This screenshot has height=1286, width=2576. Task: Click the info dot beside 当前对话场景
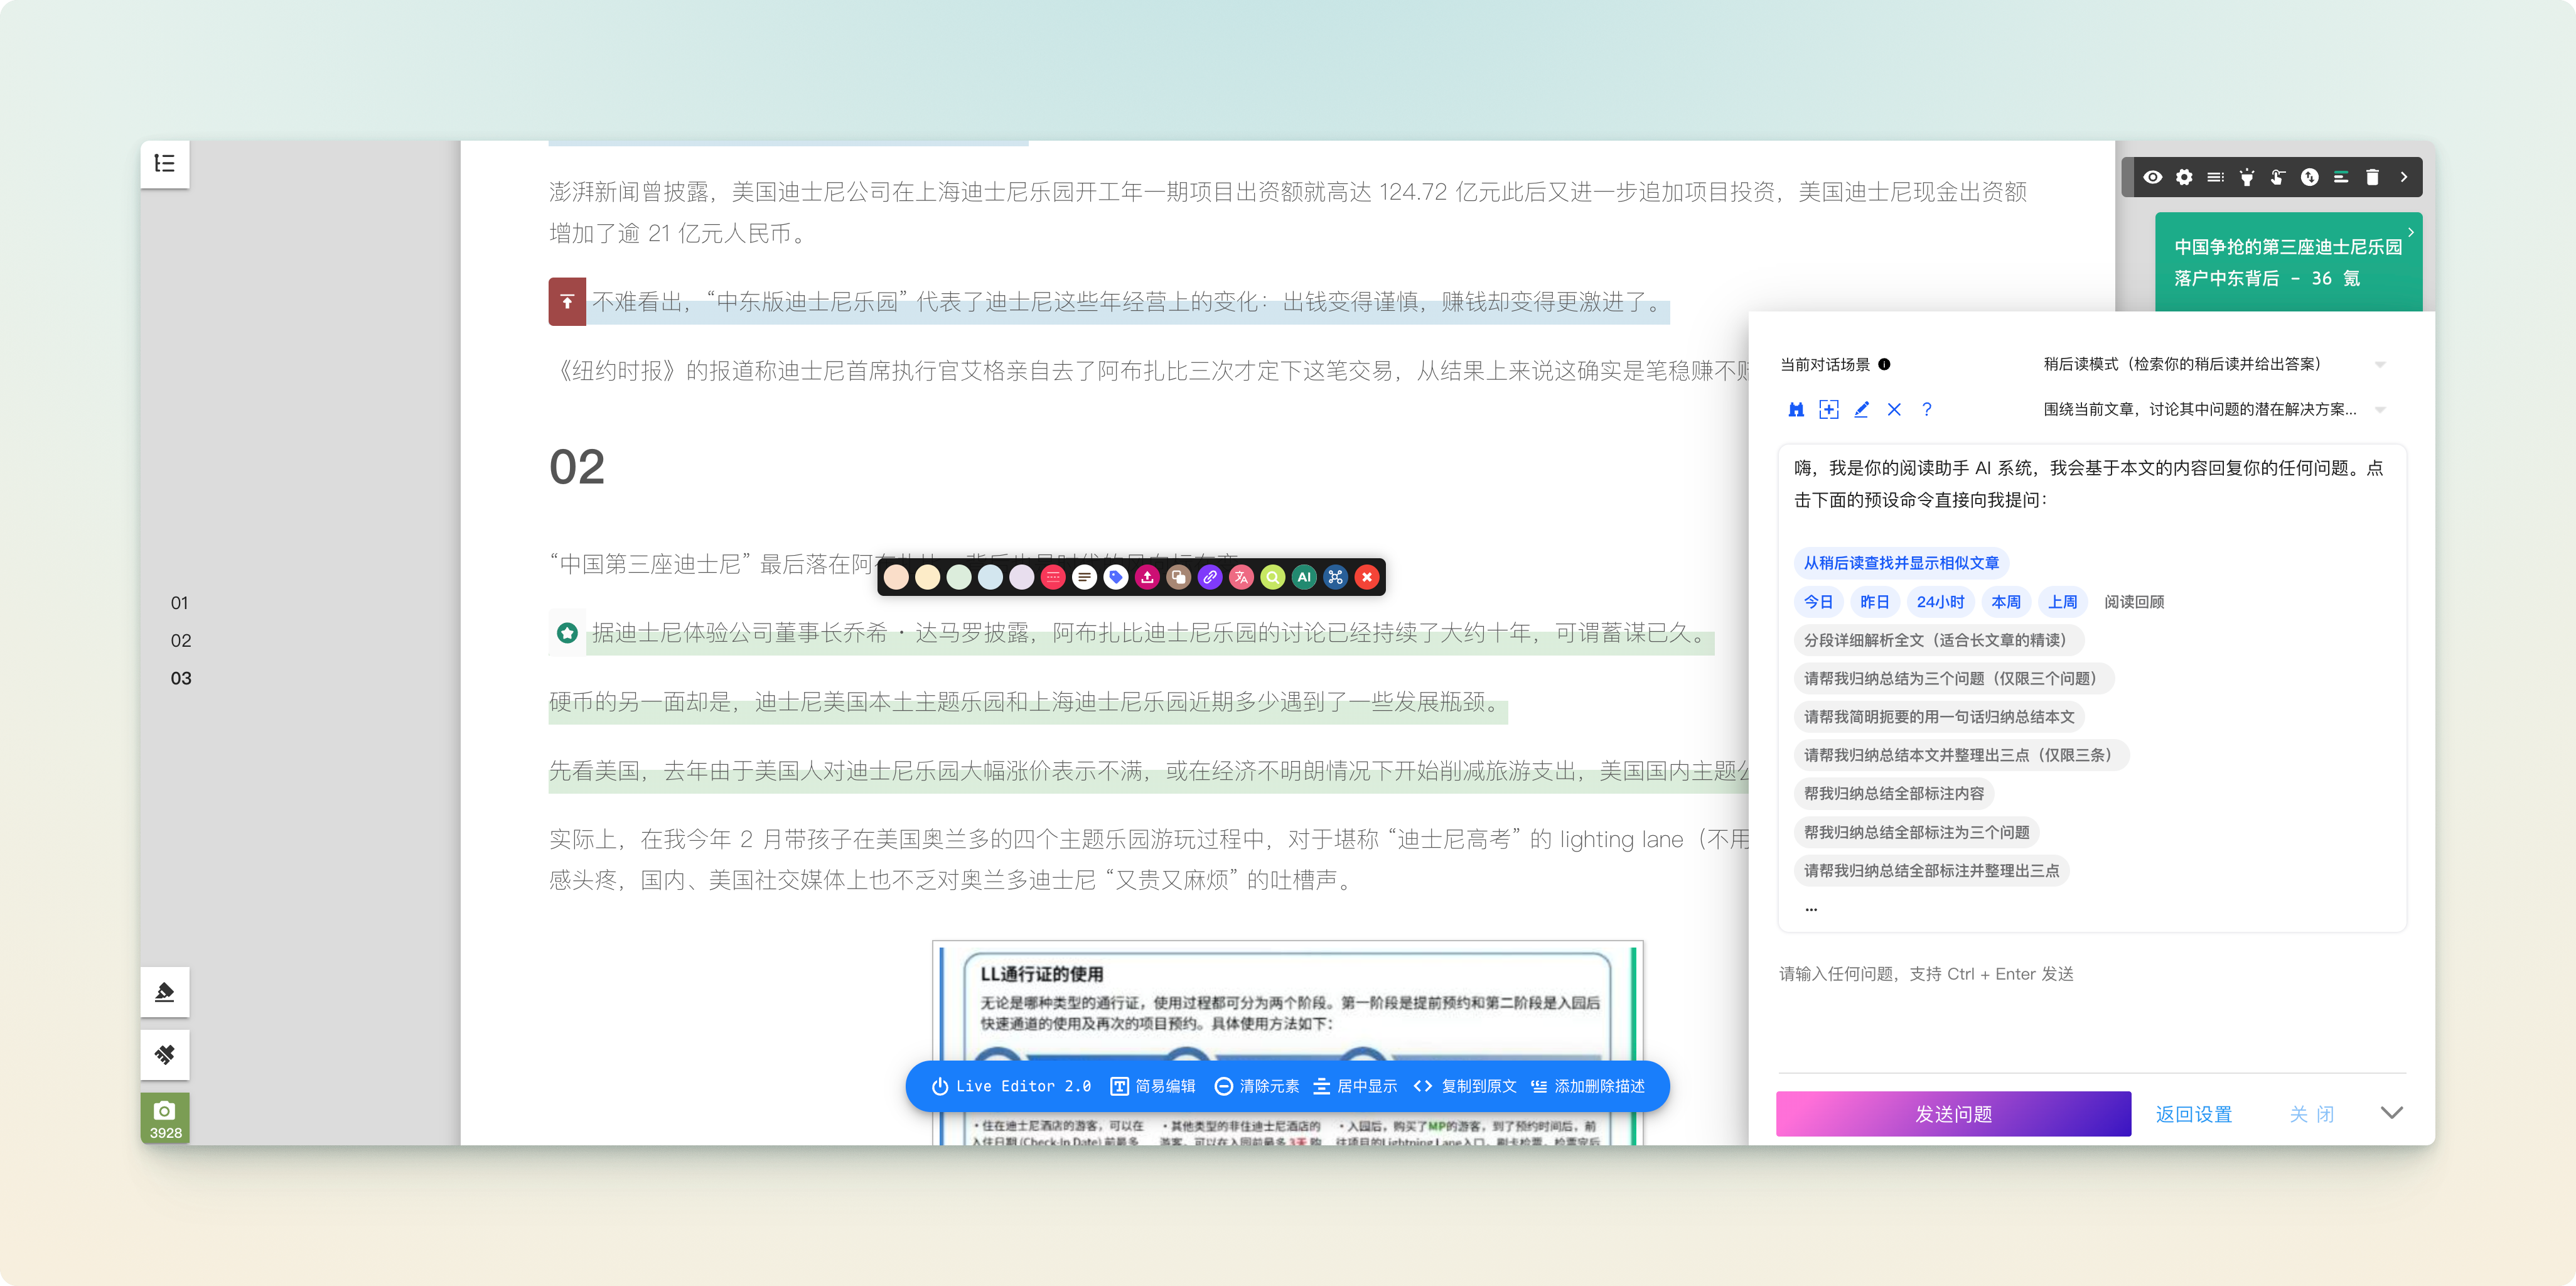(x=1884, y=364)
